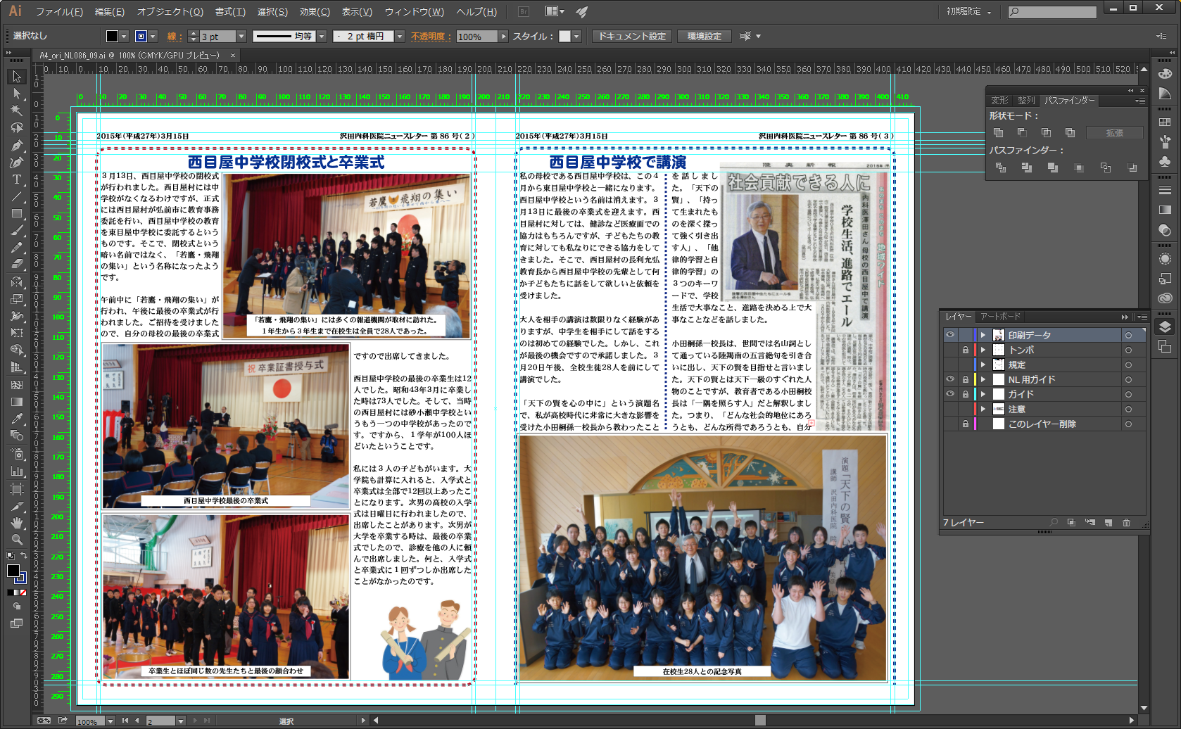This screenshot has height=729, width=1181.
Task: Select the Pencil tool
Action: (x=17, y=247)
